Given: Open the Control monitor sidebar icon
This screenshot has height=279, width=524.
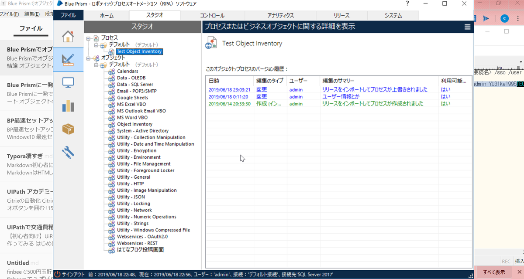Looking at the screenshot, I should coord(68,82).
